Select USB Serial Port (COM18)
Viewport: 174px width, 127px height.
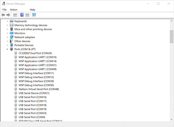pyautogui.click(x=33, y=105)
